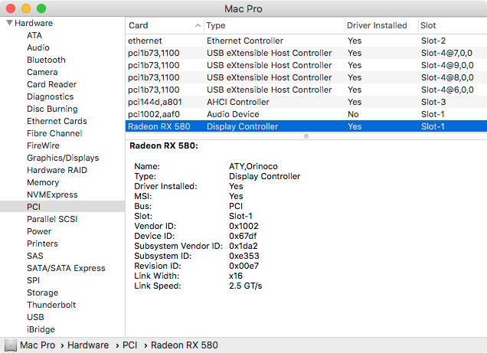Select iBridge in the sidebar

(41, 329)
